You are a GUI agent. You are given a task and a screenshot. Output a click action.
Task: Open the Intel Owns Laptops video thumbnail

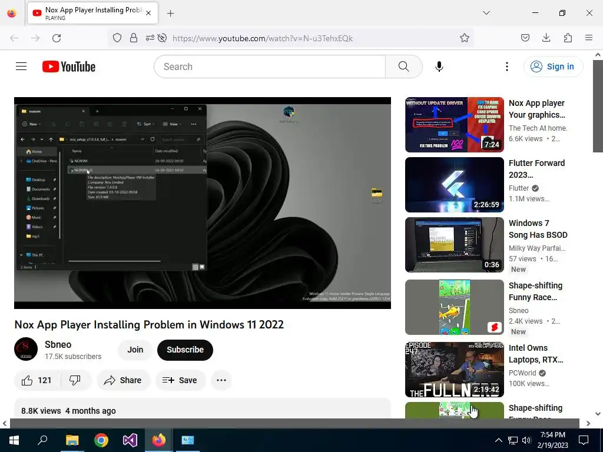(454, 370)
